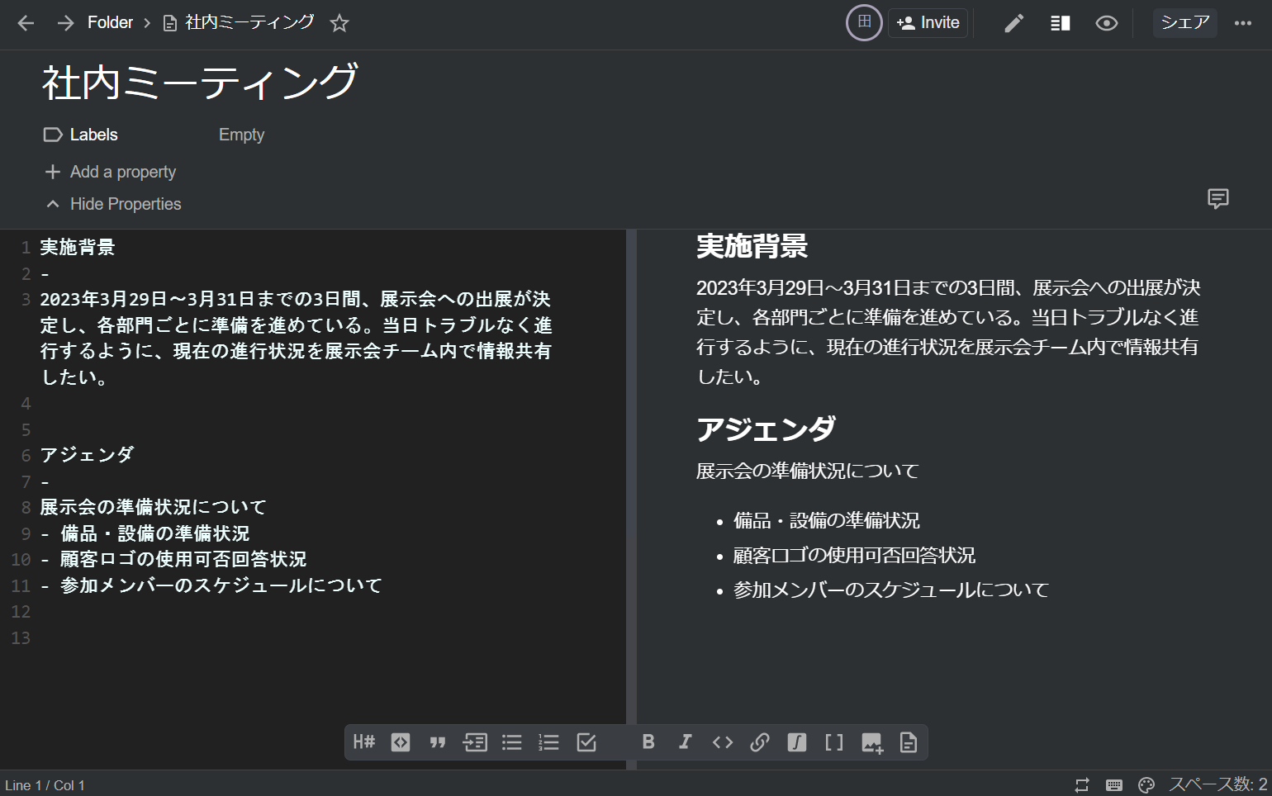Go back with the left arrow
The width and height of the screenshot is (1272, 796).
(26, 23)
